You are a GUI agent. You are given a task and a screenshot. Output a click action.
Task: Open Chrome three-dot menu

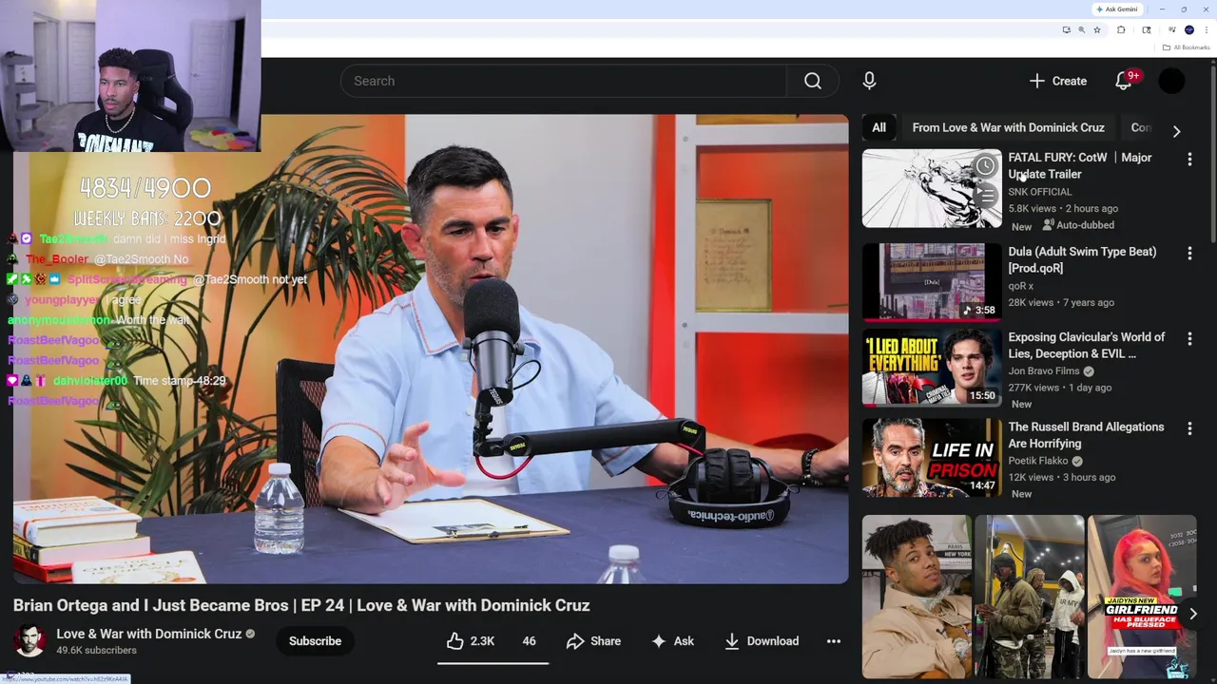click(x=1206, y=30)
